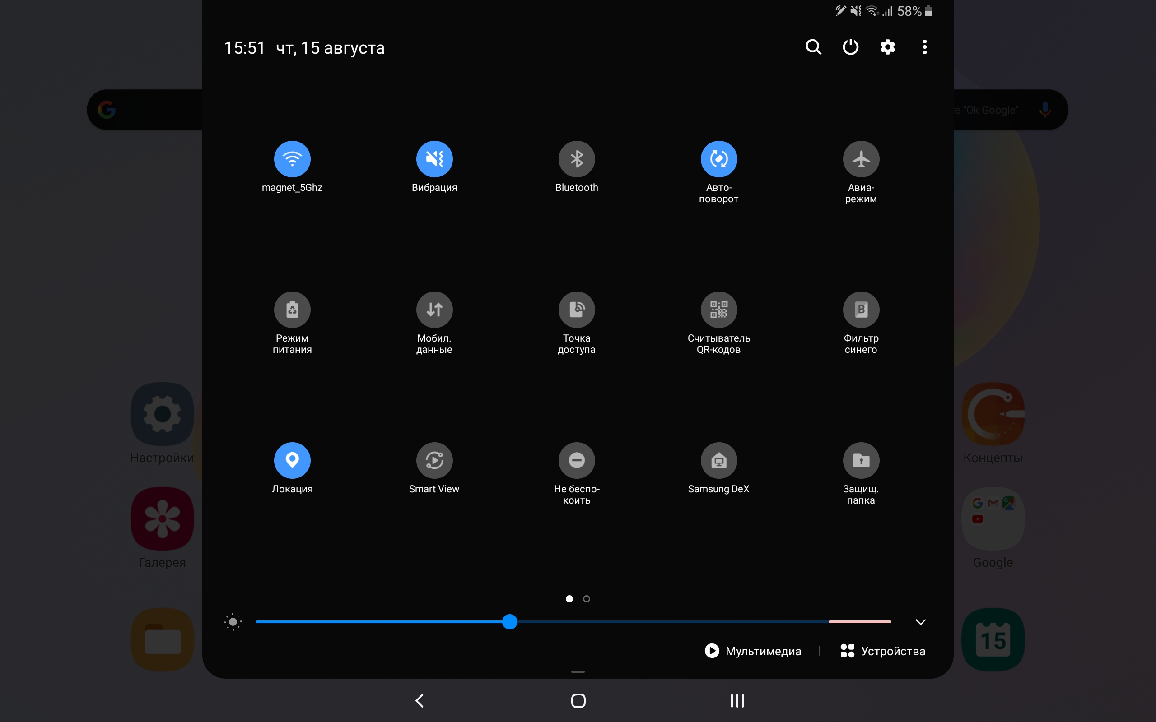The image size is (1156, 722).
Task: Switch to second quick settings page dot
Action: click(x=587, y=599)
